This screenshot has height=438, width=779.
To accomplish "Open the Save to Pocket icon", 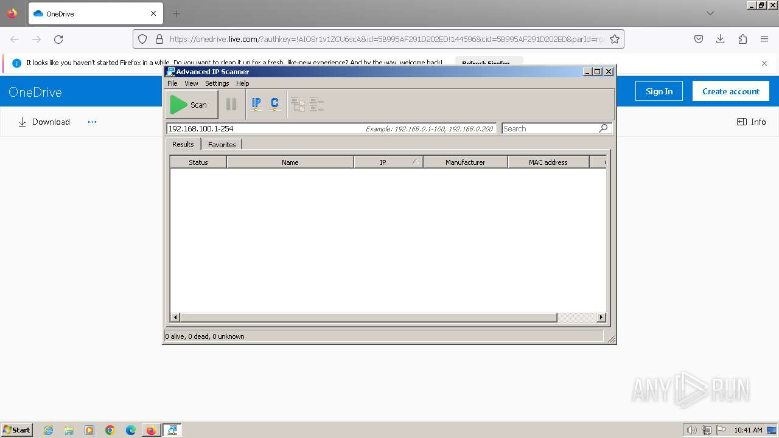I will (x=699, y=39).
